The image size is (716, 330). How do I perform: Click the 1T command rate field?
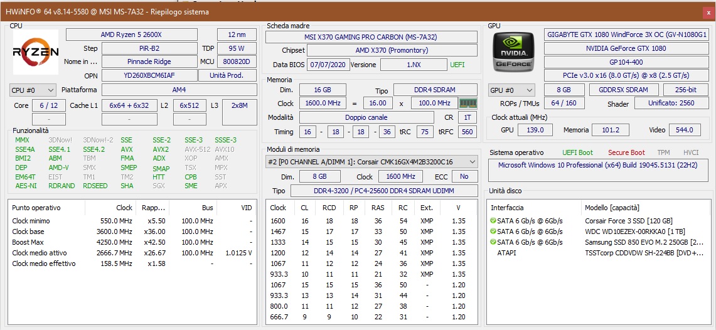pyautogui.click(x=468, y=117)
